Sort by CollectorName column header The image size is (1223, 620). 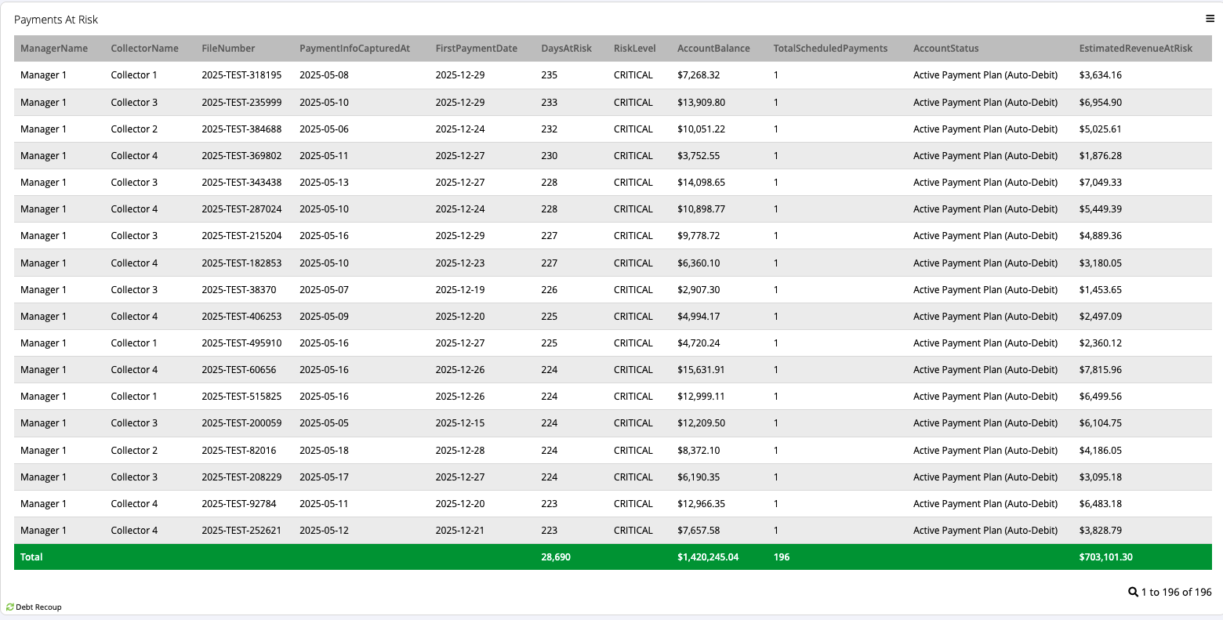[144, 49]
